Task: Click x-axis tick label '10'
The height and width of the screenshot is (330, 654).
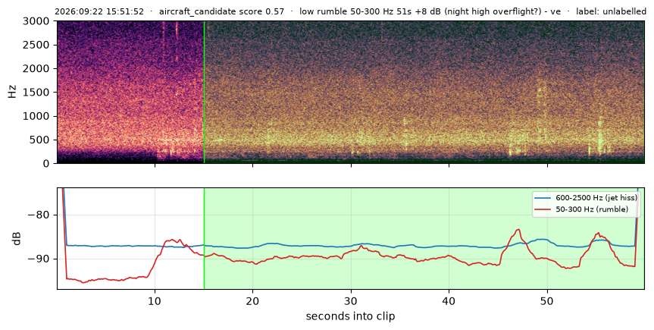Action: (x=155, y=300)
